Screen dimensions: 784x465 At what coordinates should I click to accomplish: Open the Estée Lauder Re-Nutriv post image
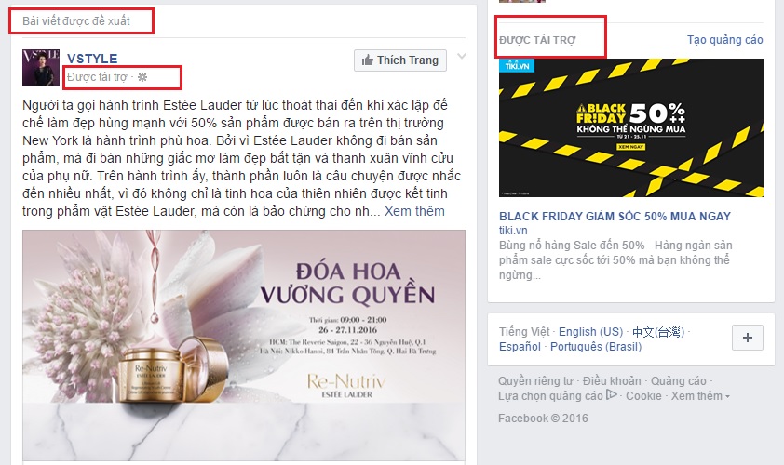[244, 345]
